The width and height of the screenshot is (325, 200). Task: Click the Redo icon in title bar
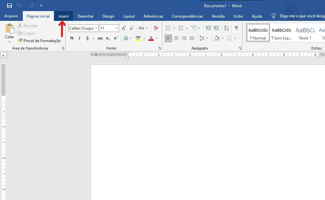(x=32, y=6)
